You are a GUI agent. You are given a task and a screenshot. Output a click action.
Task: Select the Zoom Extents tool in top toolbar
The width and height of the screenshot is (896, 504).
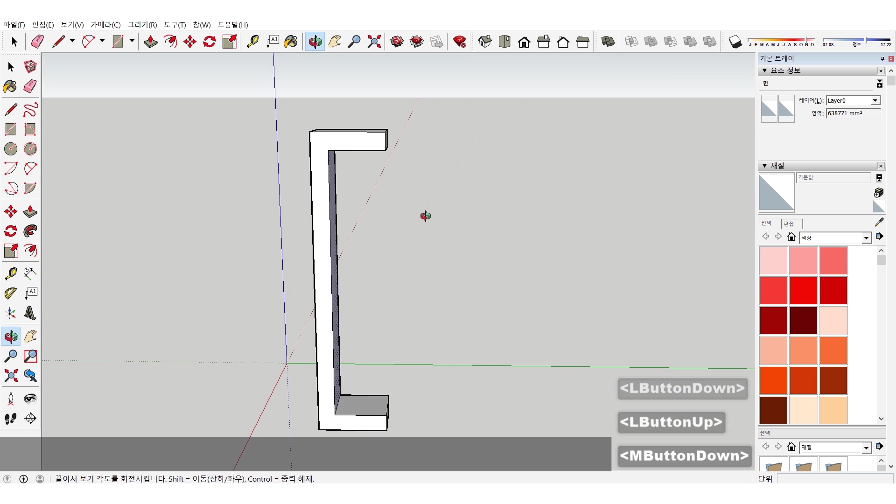(374, 42)
